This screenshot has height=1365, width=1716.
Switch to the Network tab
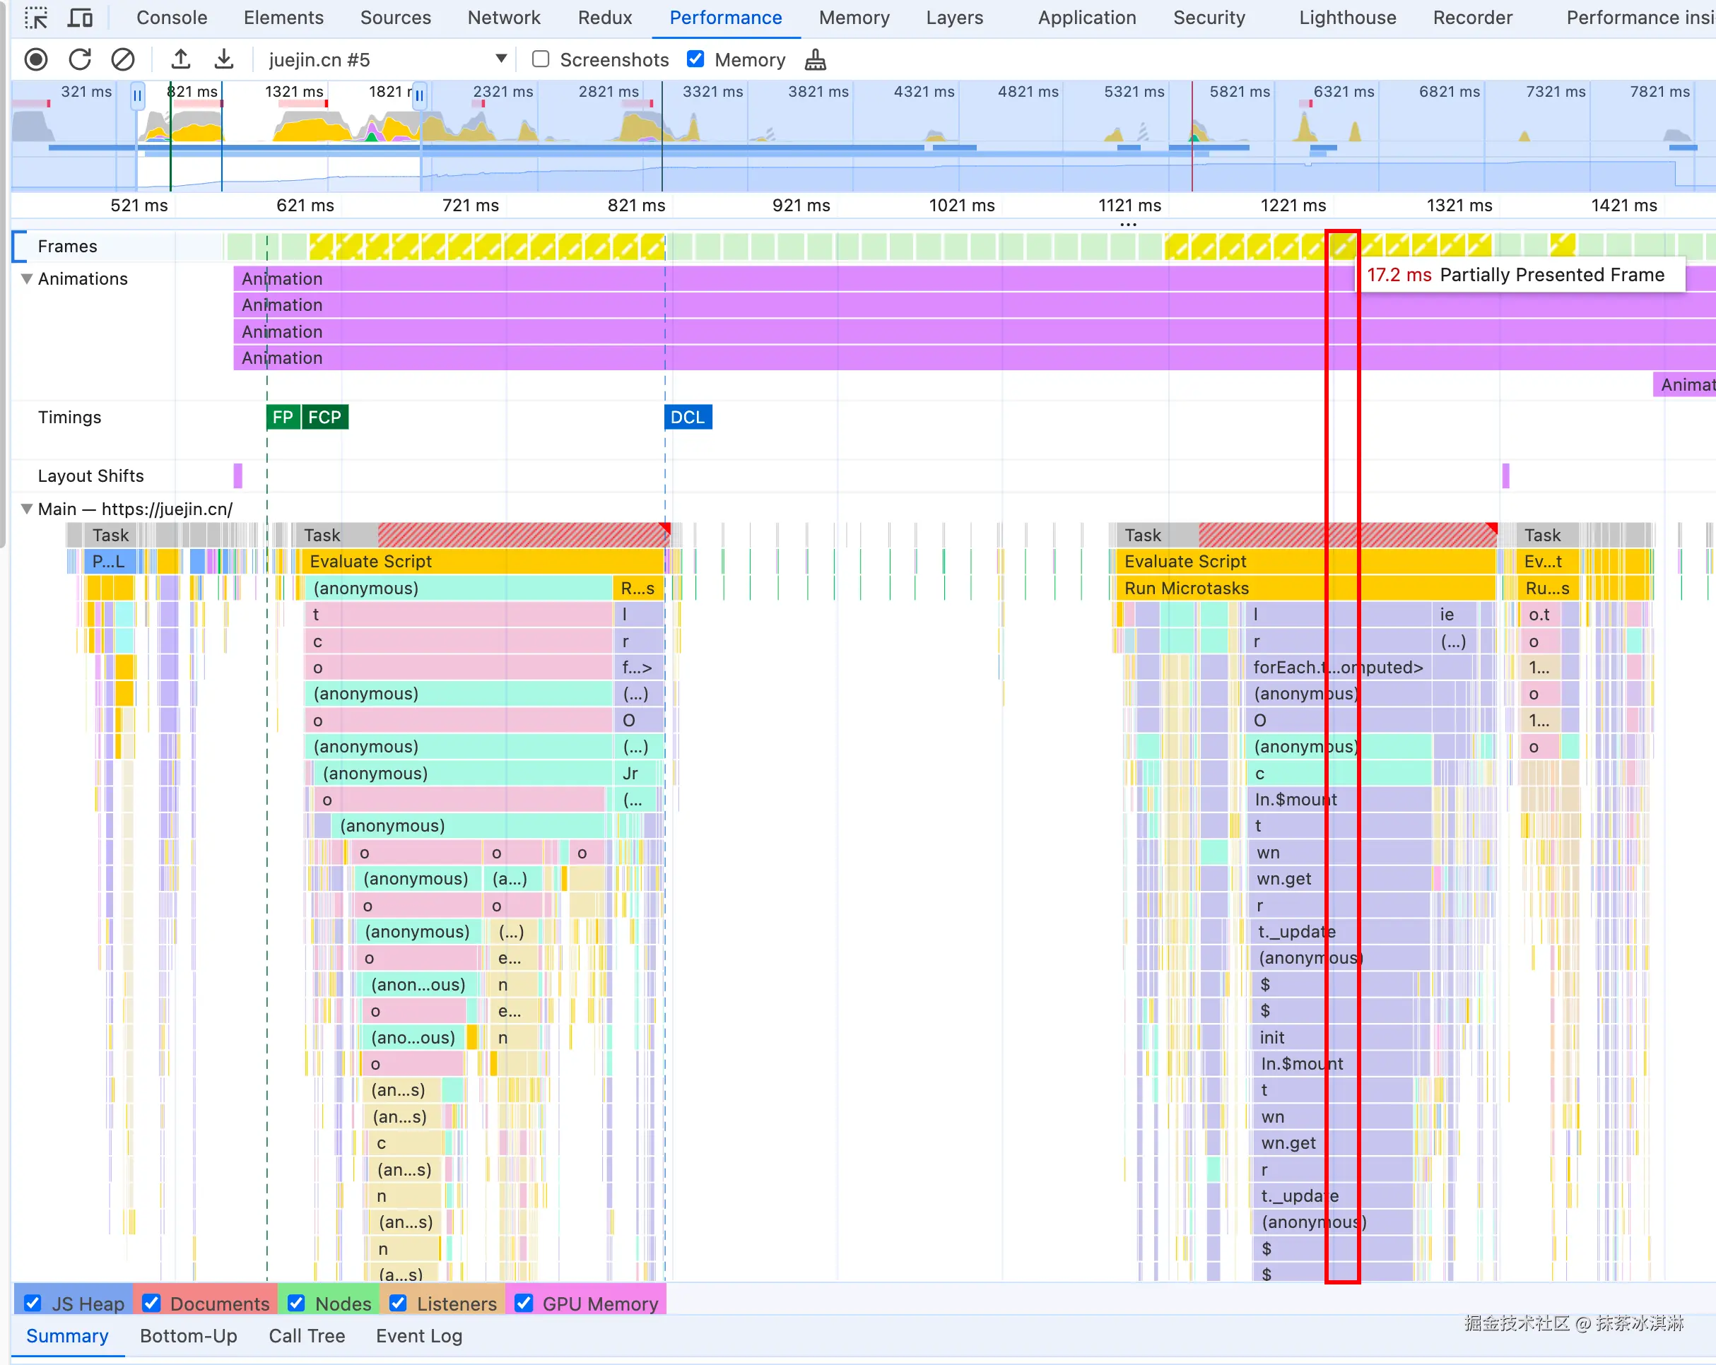tap(503, 18)
